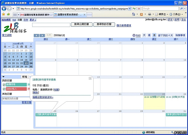This screenshot has width=188, height=135.
Task: Click the calendar search text field
Action: (51, 25)
